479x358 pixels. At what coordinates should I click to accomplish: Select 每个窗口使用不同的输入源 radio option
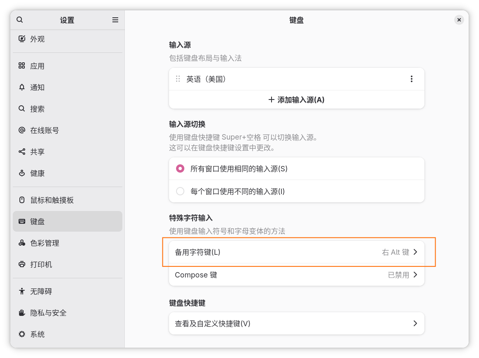180,191
